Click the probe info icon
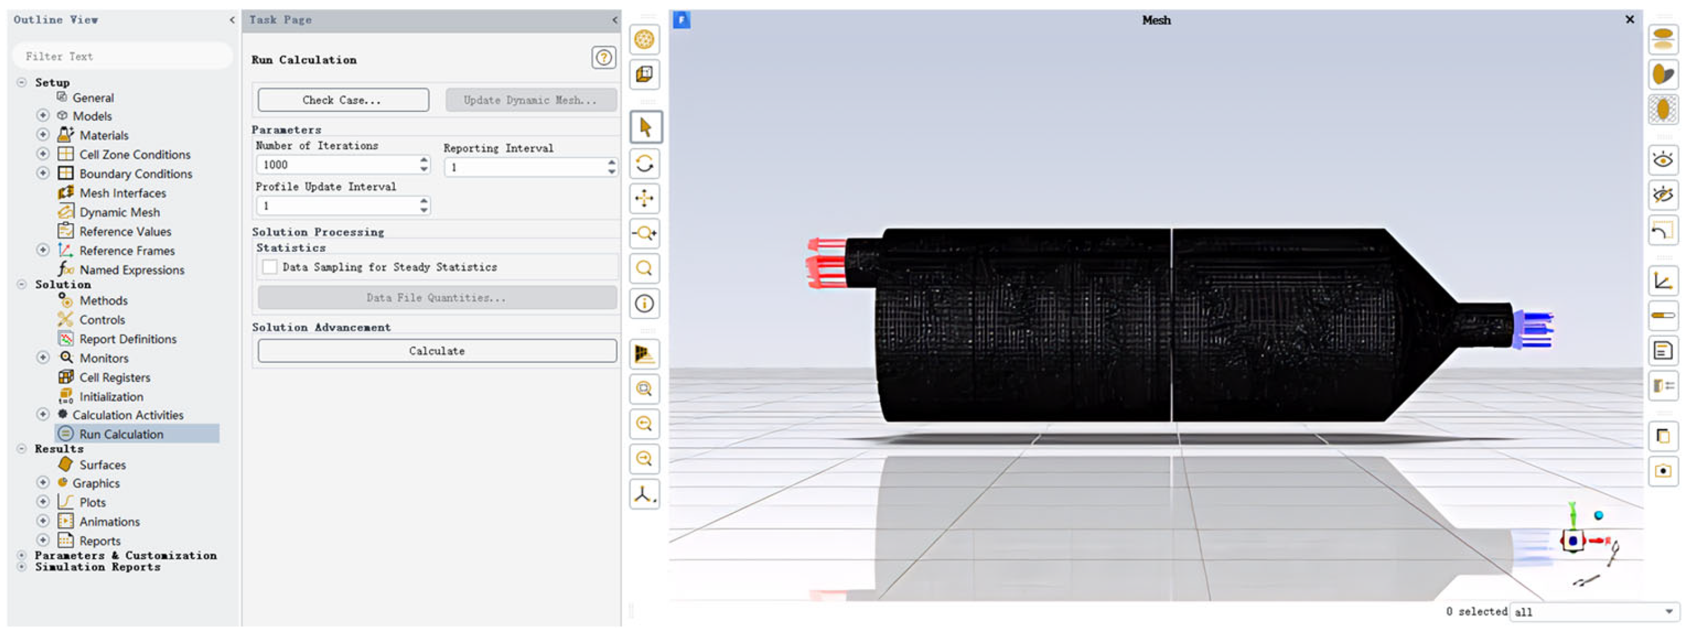 click(645, 303)
